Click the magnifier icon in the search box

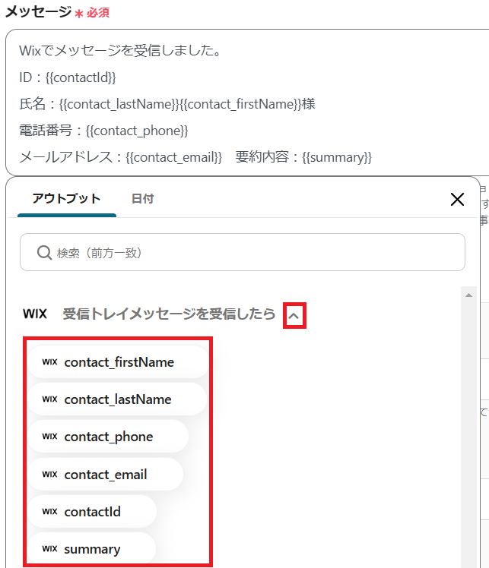pyautogui.click(x=45, y=252)
